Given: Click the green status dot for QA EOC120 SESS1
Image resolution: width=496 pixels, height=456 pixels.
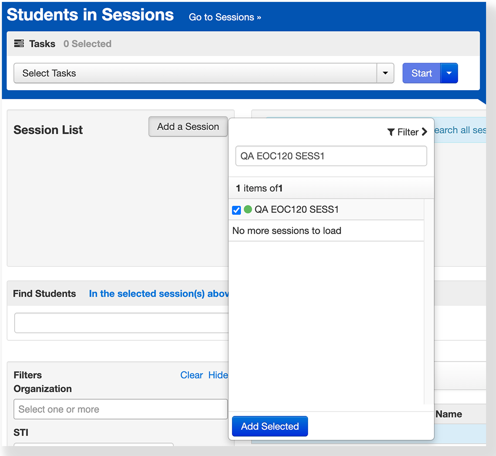Looking at the screenshot, I should 248,210.
